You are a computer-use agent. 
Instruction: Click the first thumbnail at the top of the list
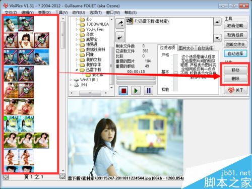click(x=11, y=24)
